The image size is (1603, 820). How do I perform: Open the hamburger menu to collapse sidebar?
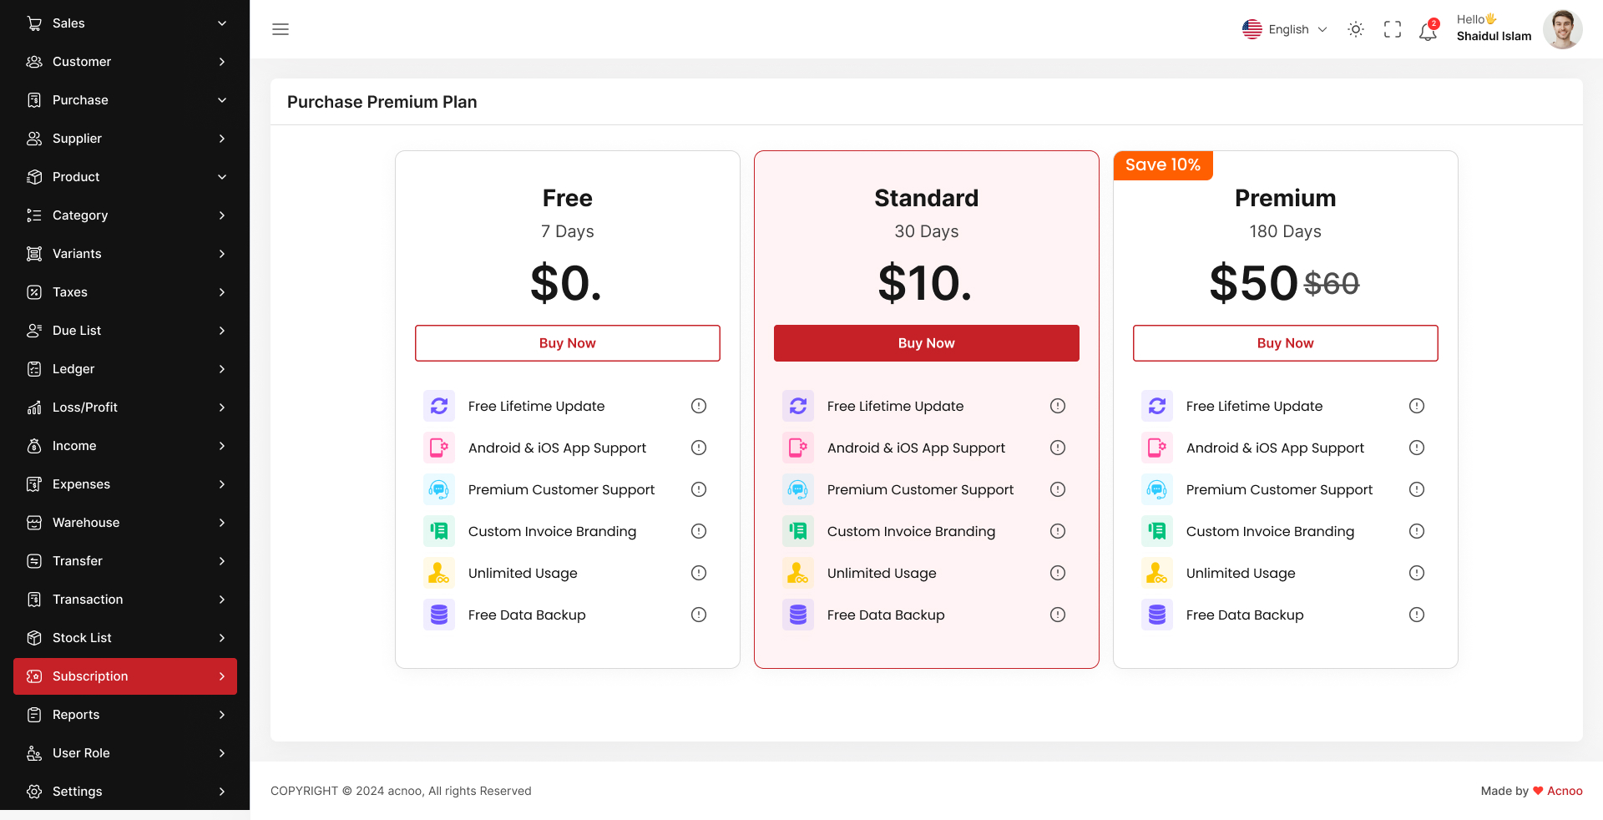(x=281, y=29)
